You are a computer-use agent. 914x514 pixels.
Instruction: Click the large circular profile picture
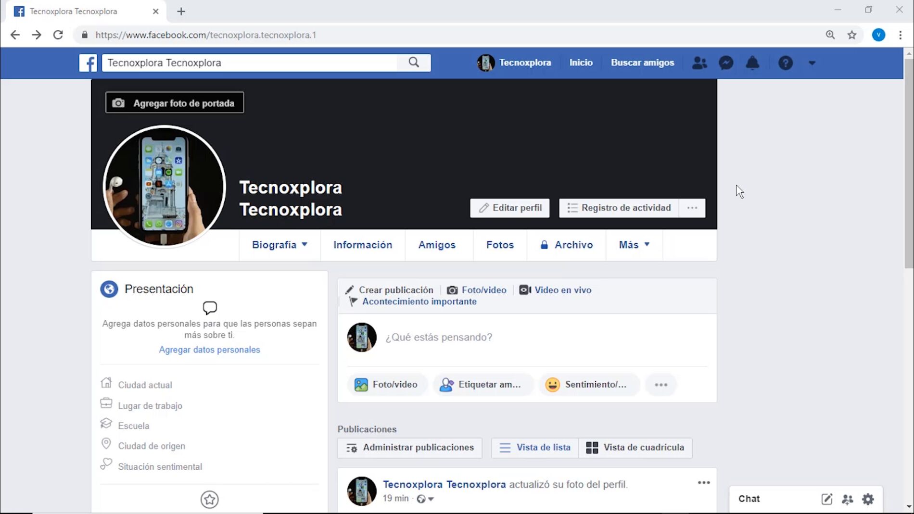164,186
